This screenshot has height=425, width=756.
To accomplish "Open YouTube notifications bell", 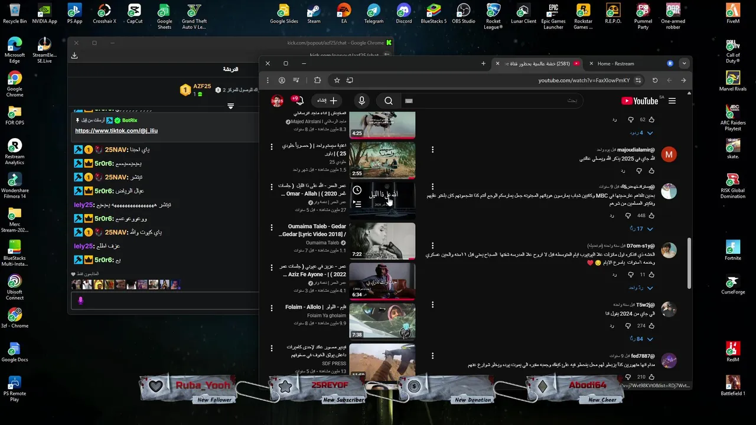I will [x=299, y=101].
